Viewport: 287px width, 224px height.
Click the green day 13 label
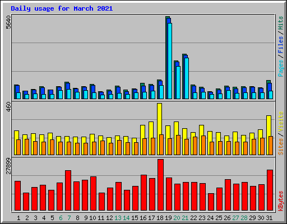(118, 218)
